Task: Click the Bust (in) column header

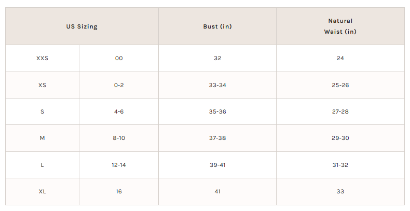Action: point(217,26)
